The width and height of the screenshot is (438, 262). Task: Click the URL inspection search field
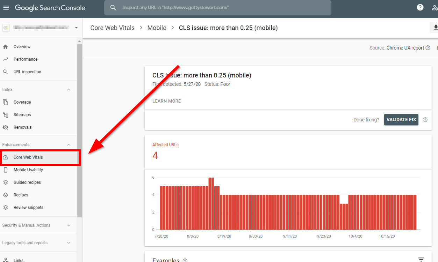217,8
